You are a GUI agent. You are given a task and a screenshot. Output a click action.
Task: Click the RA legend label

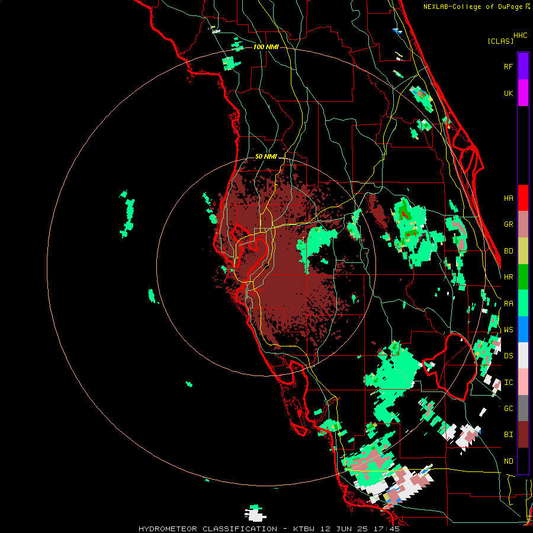[x=508, y=304]
